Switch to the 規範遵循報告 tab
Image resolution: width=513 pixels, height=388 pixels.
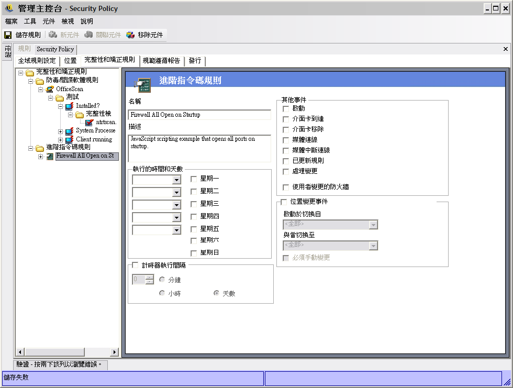[161, 61]
